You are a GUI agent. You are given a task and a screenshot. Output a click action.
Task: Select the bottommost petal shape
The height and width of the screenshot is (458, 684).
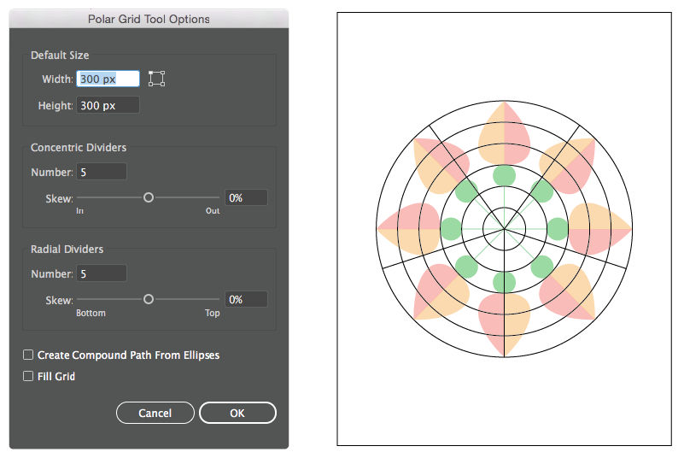point(504,323)
